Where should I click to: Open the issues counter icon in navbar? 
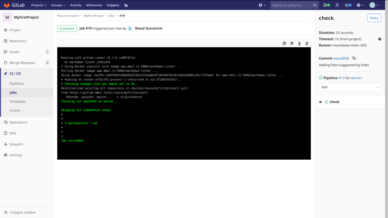(327, 5)
